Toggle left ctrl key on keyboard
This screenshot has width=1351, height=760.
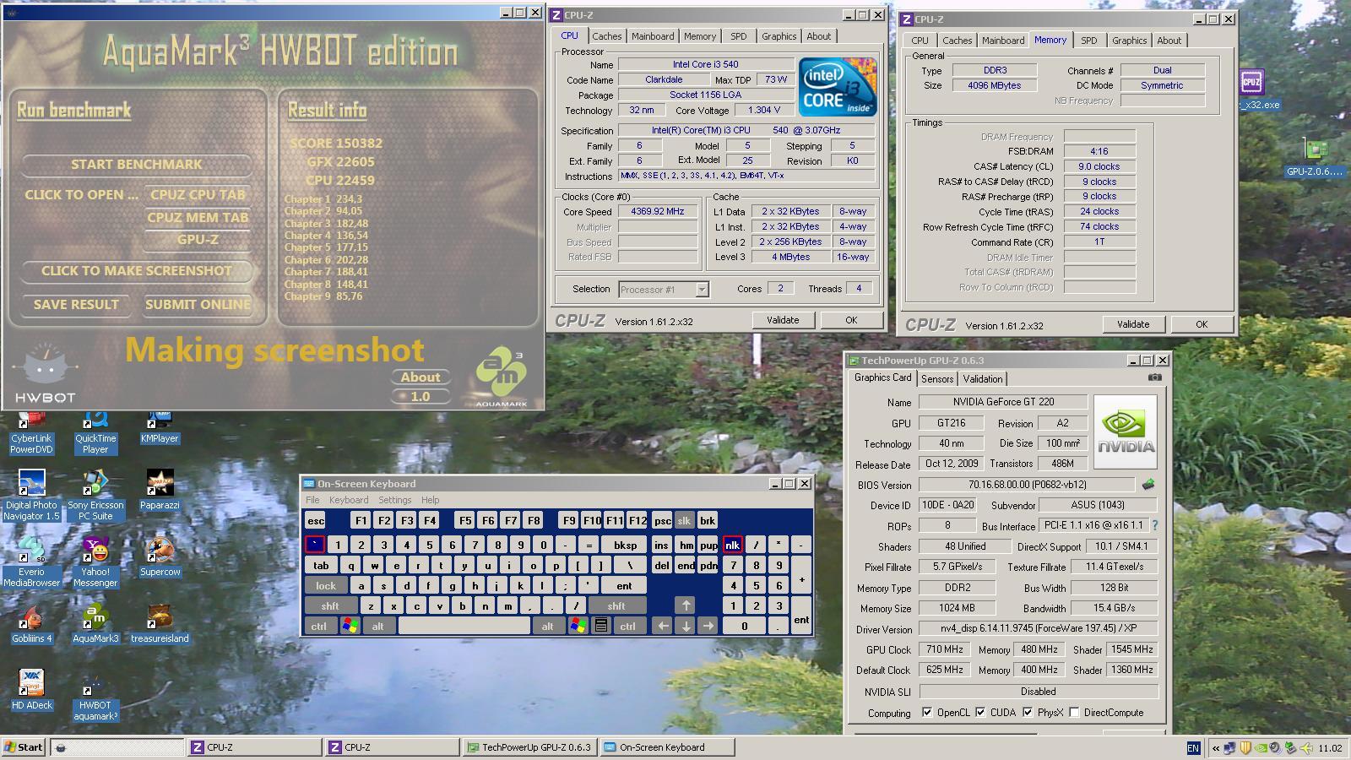(318, 626)
